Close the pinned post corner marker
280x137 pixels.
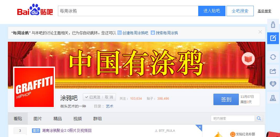[200, 127]
